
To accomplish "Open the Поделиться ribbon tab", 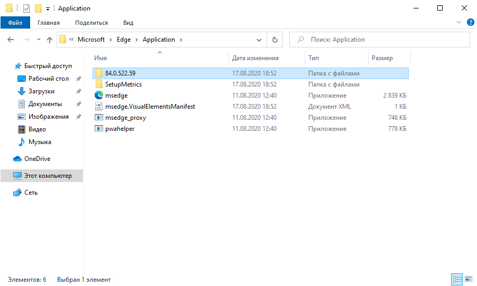I will tap(91, 23).
